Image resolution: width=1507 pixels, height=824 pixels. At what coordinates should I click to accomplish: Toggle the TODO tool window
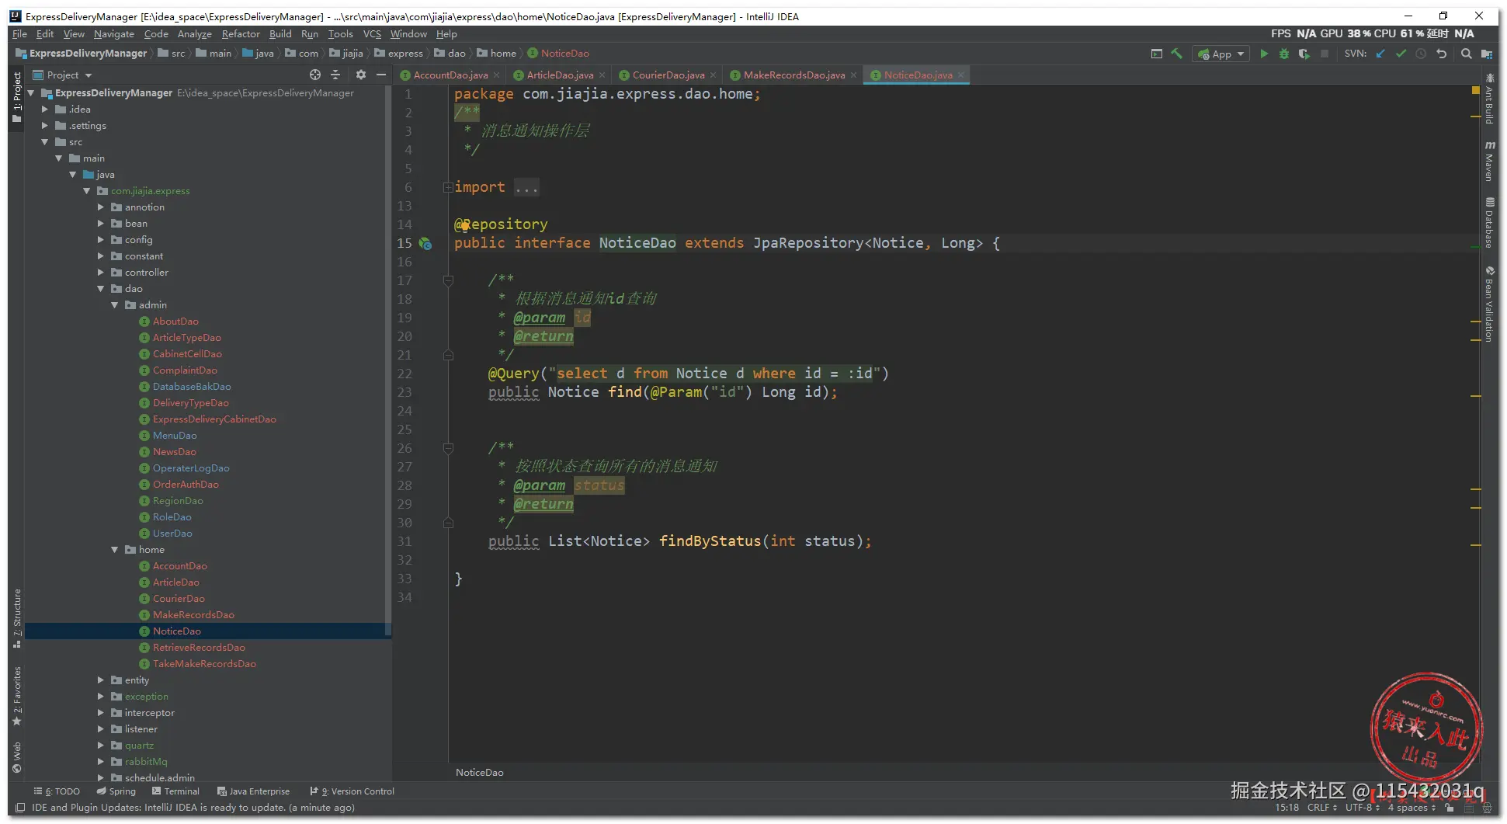57,791
